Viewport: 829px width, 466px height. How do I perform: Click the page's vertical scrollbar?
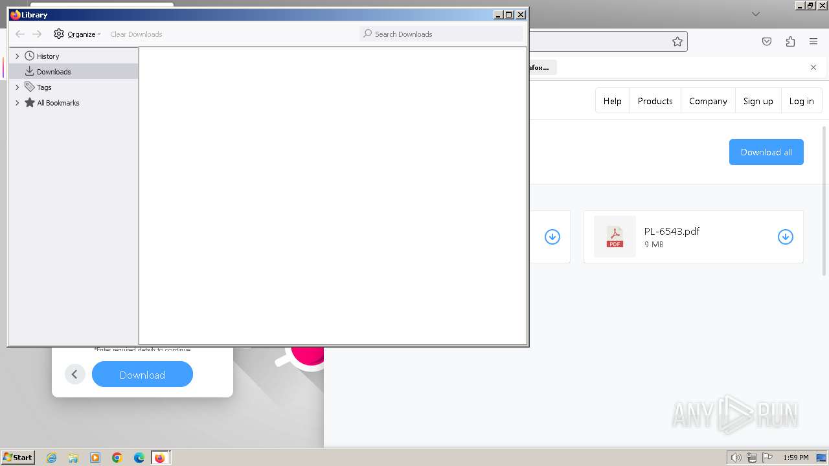(x=824, y=201)
